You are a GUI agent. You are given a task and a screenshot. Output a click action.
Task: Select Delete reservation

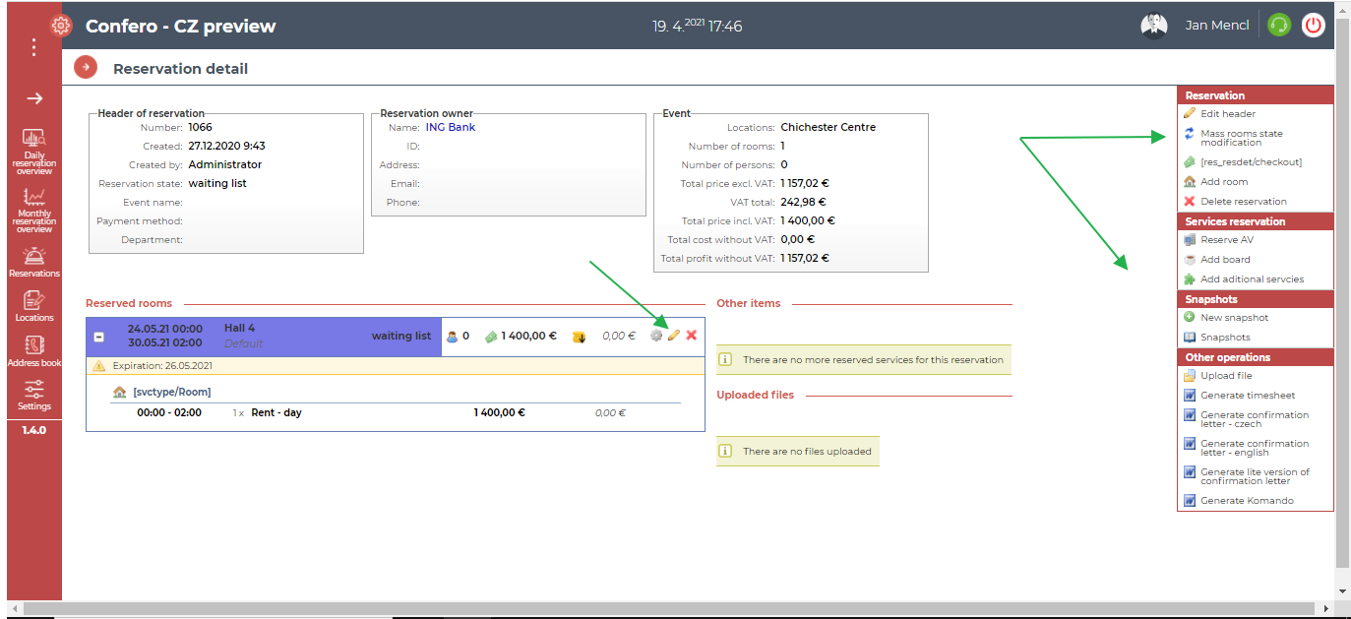click(1244, 202)
